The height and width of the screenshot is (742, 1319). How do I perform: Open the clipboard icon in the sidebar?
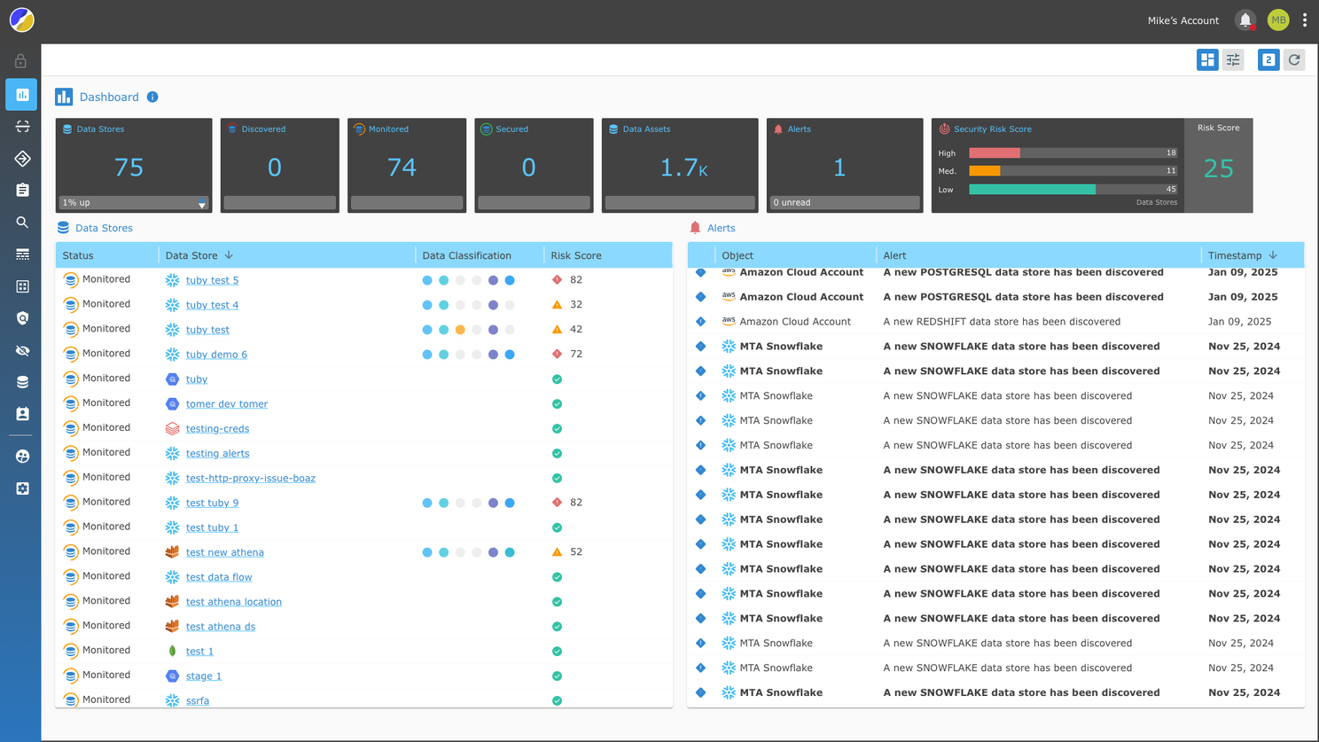click(22, 191)
